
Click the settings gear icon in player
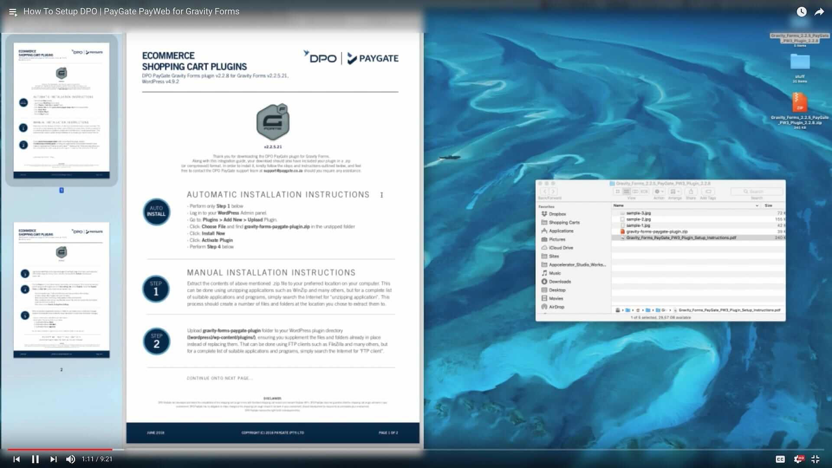(x=799, y=459)
